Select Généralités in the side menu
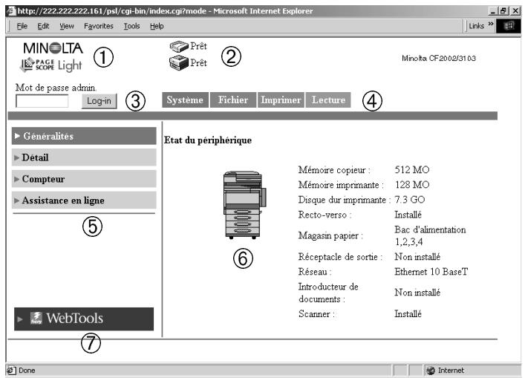 [x=84, y=136]
